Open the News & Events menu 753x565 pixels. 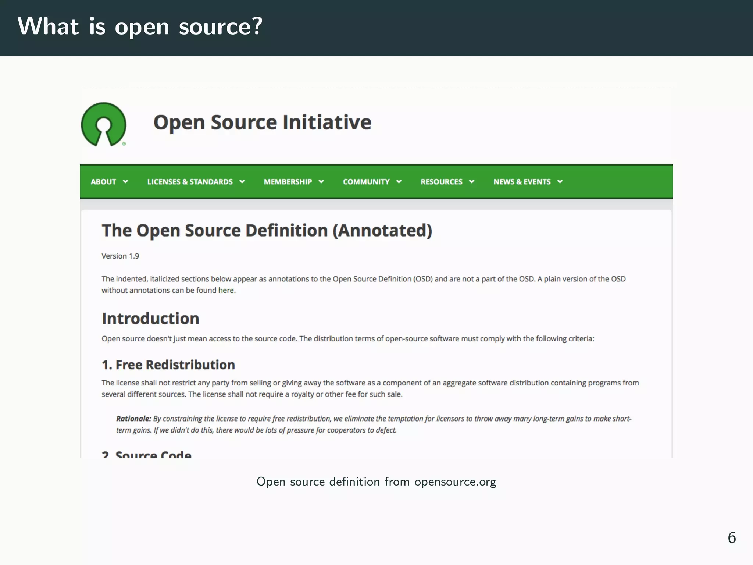[x=522, y=182]
